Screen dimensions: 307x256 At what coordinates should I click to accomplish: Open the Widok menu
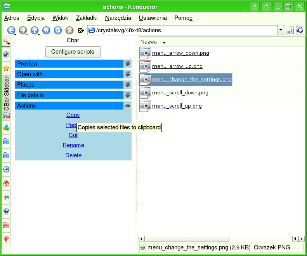point(60,18)
